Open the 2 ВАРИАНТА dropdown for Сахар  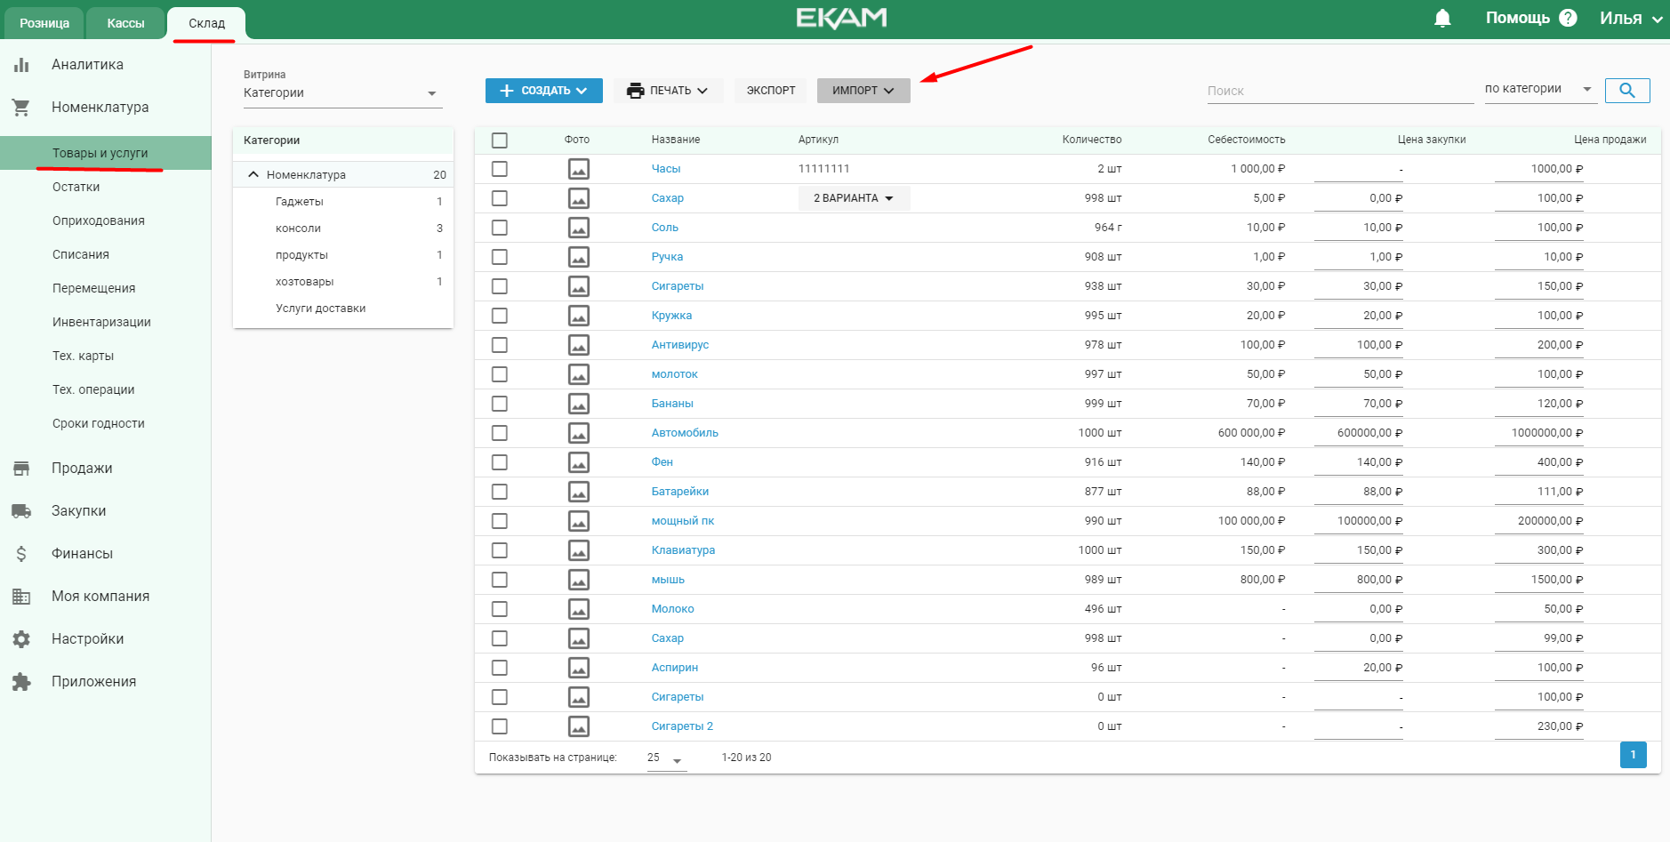click(x=854, y=198)
